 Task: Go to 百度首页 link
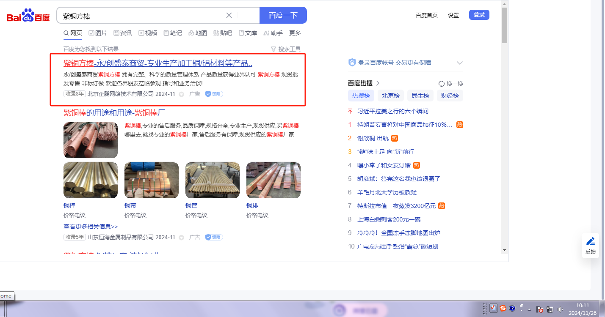coord(427,15)
